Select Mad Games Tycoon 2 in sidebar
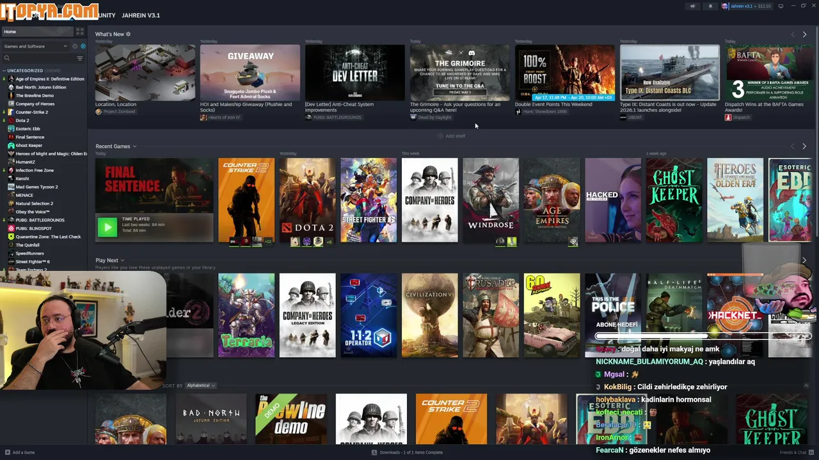Image resolution: width=819 pixels, height=460 pixels. (36, 187)
